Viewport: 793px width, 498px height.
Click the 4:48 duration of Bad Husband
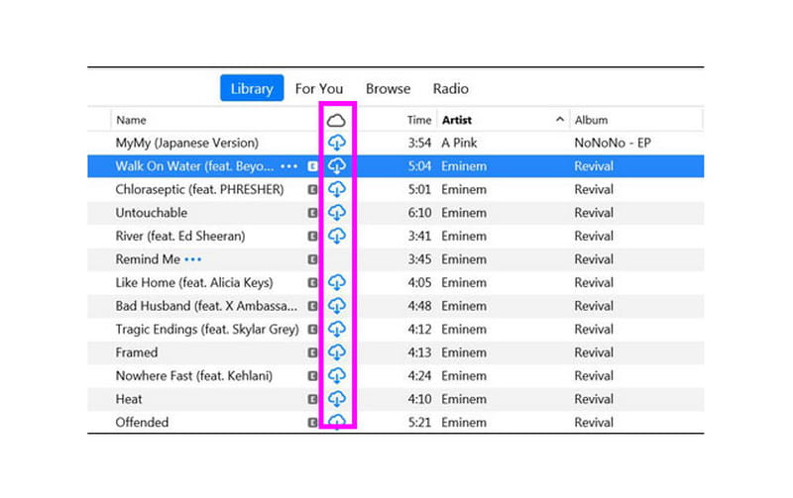(x=419, y=306)
